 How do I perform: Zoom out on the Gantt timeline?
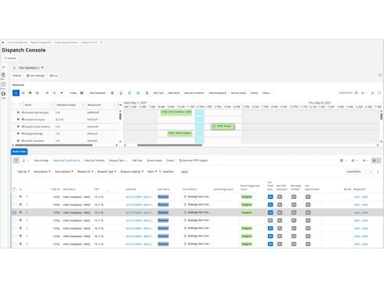click(x=55, y=93)
